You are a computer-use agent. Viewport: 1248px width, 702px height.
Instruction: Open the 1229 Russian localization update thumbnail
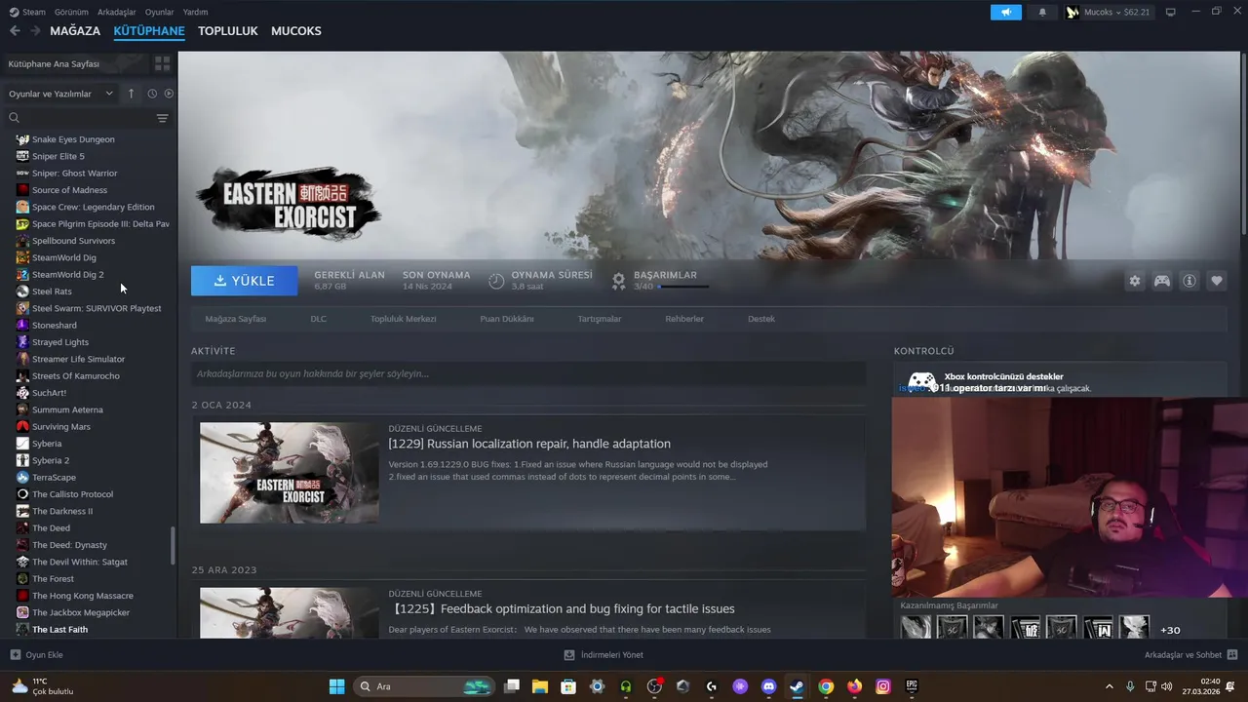289,473
